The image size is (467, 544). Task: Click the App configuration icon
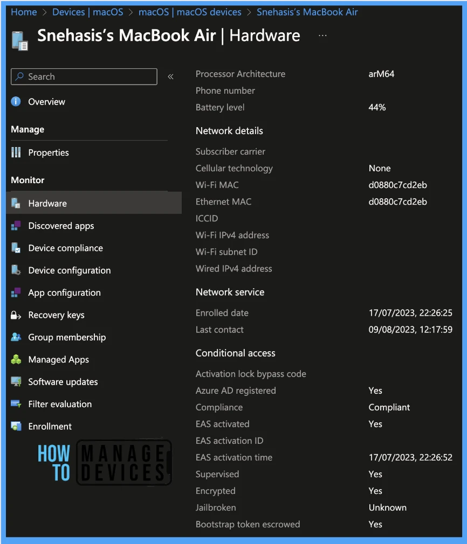click(16, 292)
